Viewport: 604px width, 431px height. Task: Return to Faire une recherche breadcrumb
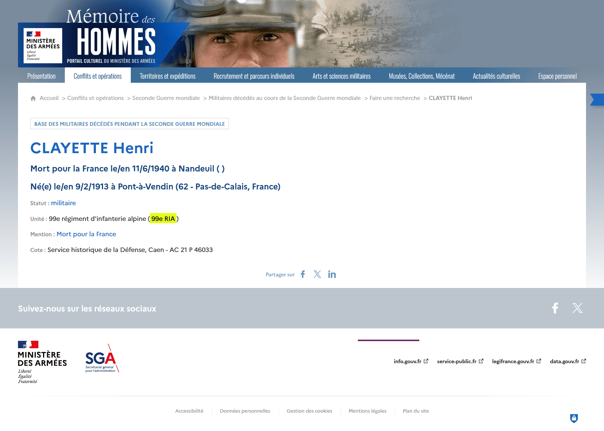click(395, 98)
